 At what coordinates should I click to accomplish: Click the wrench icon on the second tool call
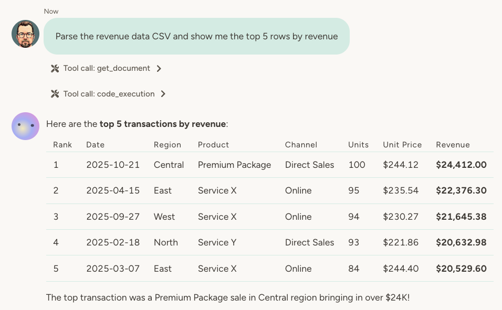55,94
